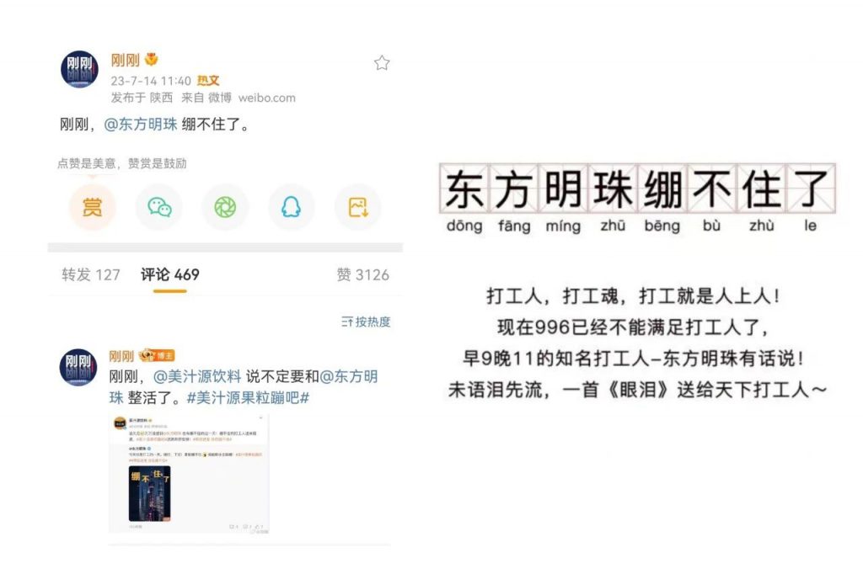Screen dimensions: 863x574
Task: Share via the WeChat icon
Action: [x=159, y=207]
